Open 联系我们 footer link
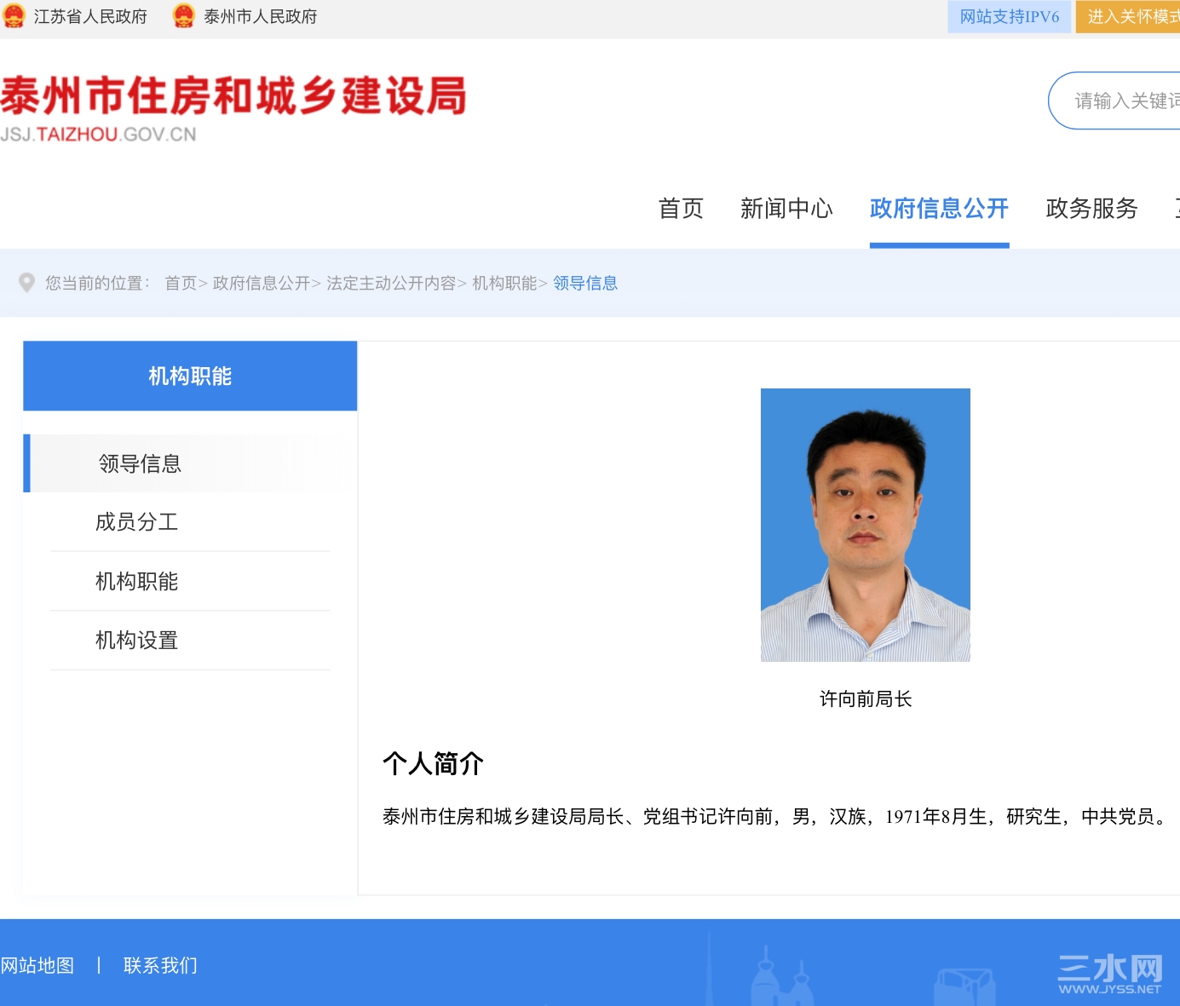1180x1006 pixels. coord(160,965)
